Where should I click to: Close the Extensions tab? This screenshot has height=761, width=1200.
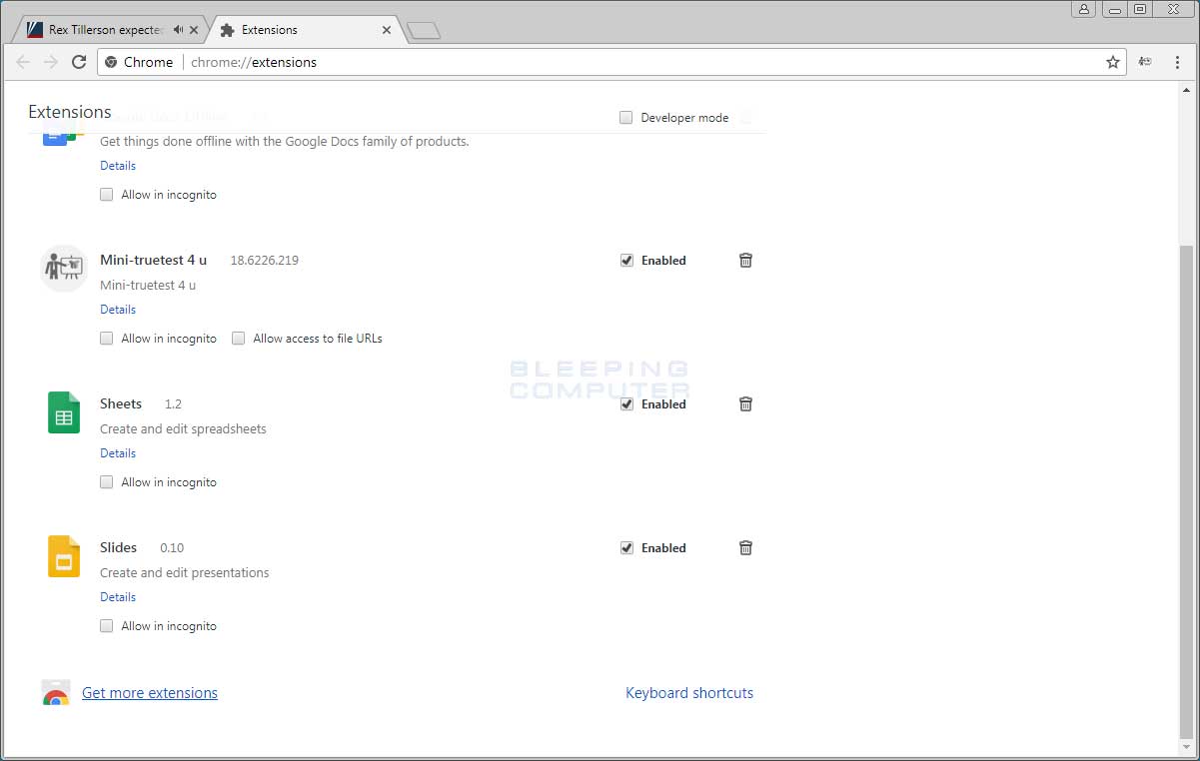coord(387,30)
